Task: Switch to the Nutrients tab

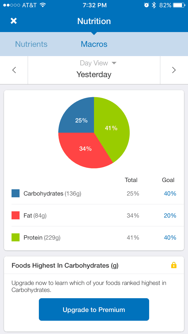Action: click(x=31, y=44)
